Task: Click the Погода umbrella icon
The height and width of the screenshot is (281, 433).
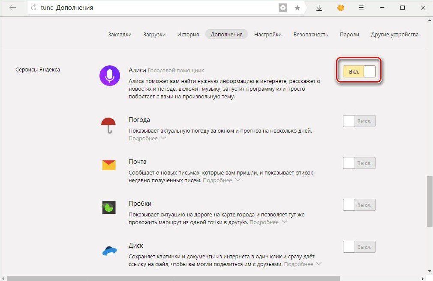Action: pyautogui.click(x=108, y=125)
